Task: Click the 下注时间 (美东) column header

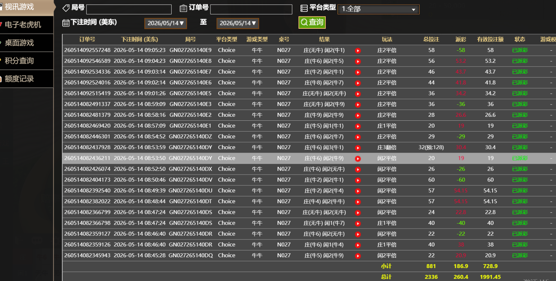Action: click(140, 40)
